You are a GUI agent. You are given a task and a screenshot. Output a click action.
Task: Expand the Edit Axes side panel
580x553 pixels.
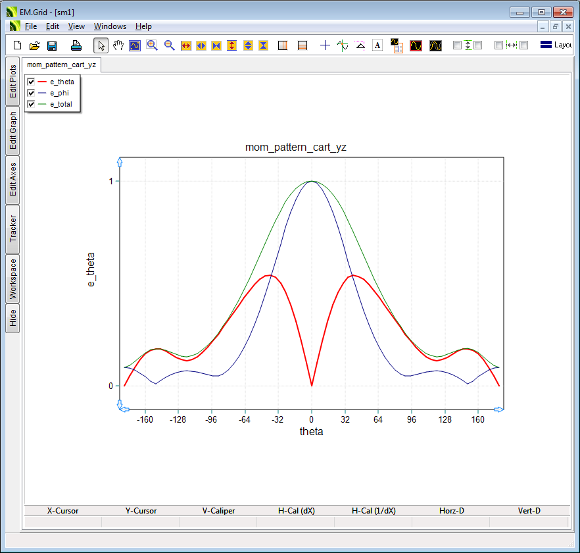[12, 180]
